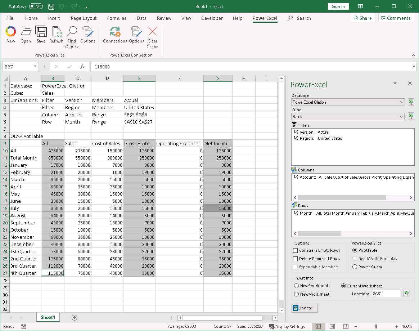Switch to Page Break Preview in status bar
The image size is (419, 331).
pyautogui.click(x=346, y=326)
